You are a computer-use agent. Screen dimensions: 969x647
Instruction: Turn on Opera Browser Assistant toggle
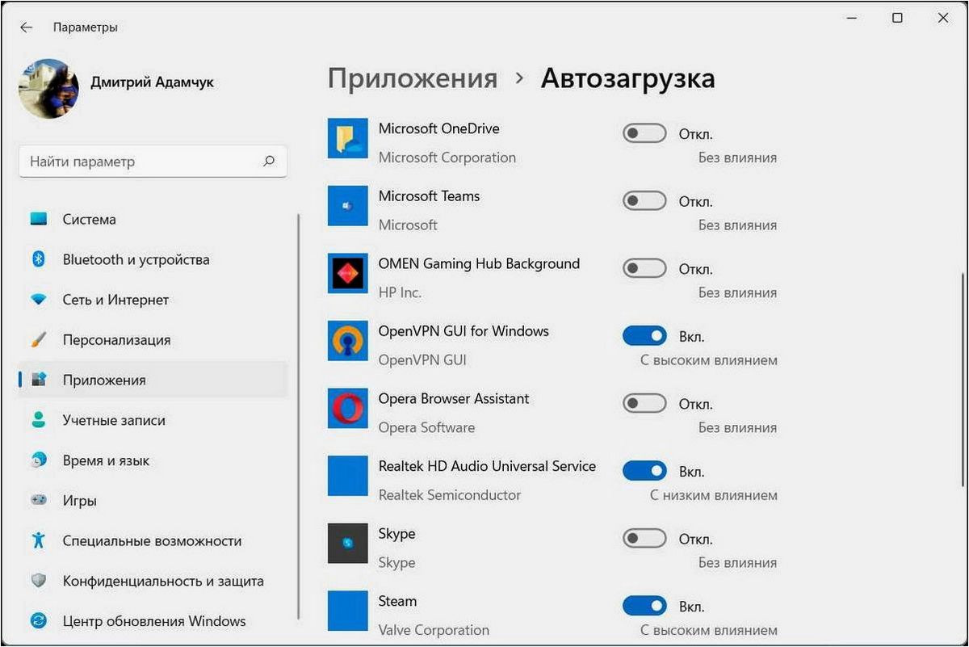coord(644,403)
